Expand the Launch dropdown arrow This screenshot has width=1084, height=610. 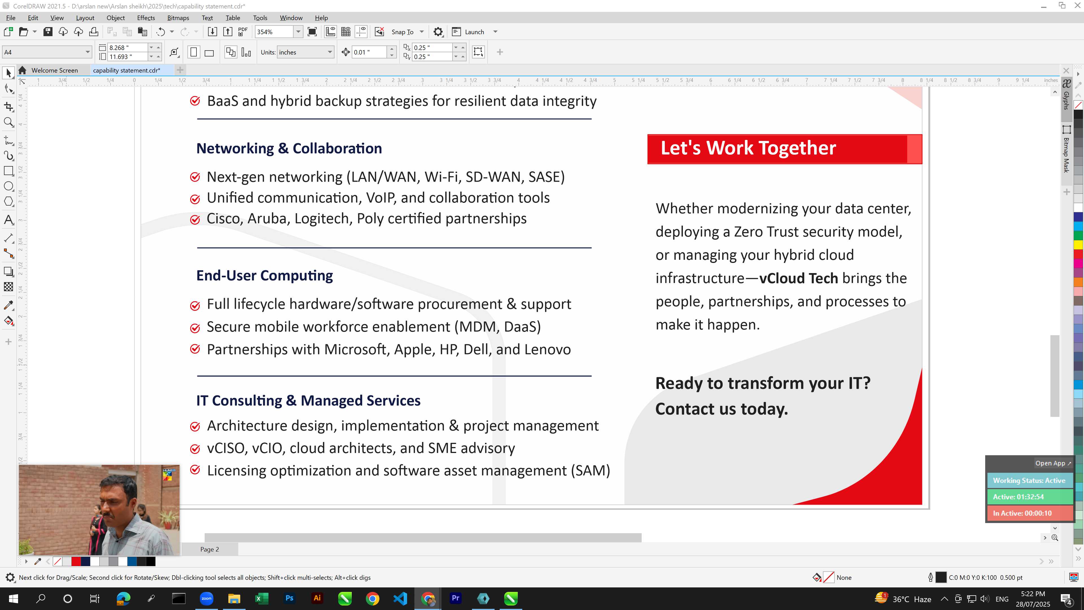click(495, 32)
